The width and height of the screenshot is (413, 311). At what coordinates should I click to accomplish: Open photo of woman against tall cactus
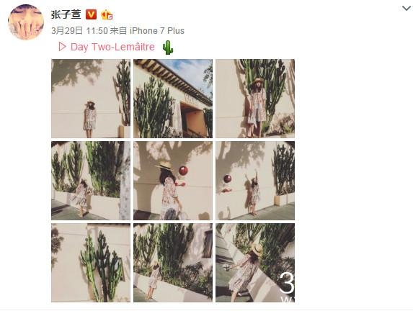[x=255, y=99]
